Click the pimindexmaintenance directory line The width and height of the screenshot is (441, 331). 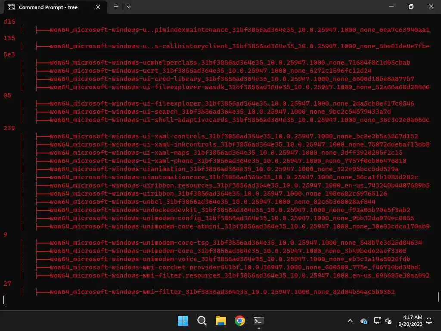pos(239,30)
